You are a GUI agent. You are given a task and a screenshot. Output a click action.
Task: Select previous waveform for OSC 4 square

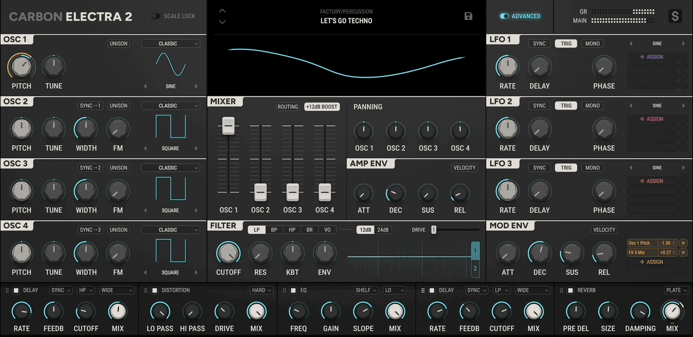point(146,273)
